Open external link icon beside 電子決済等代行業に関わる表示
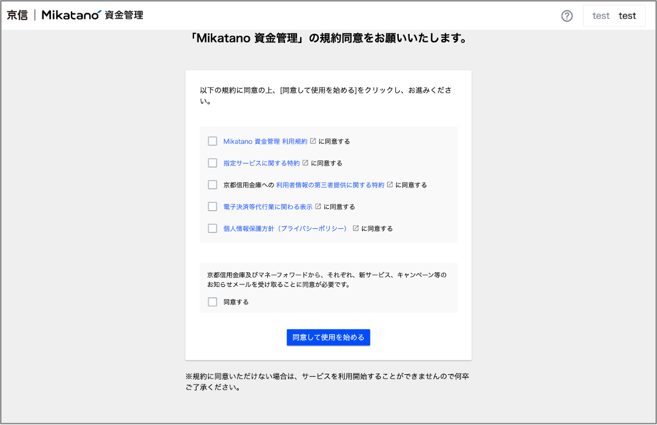Screen dimensions: 657x425 click(318, 206)
